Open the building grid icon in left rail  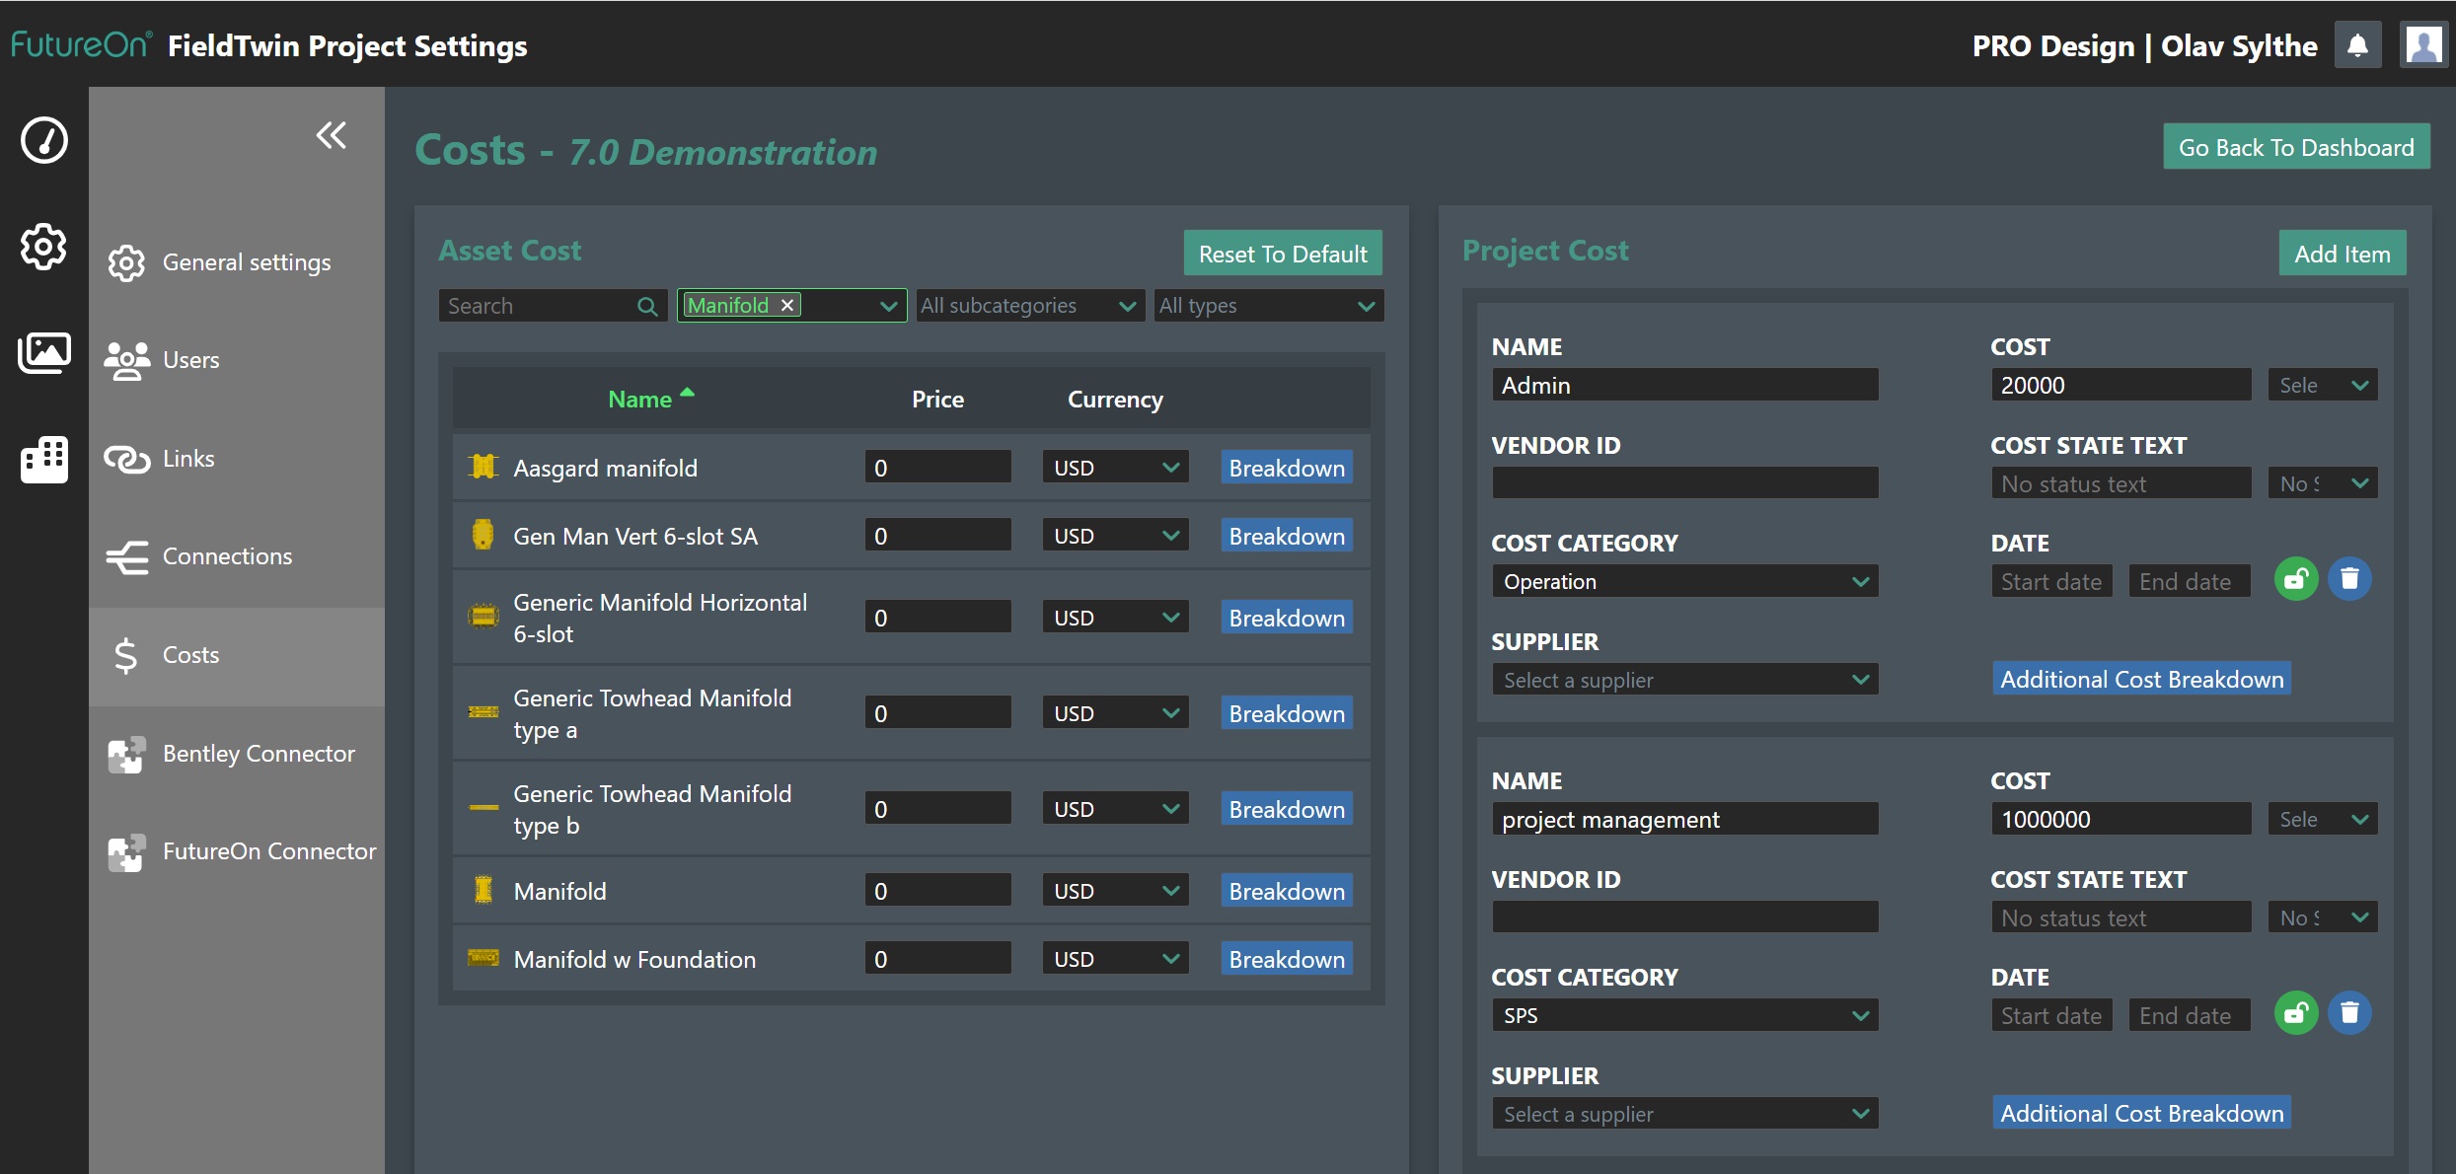pyautogui.click(x=44, y=459)
